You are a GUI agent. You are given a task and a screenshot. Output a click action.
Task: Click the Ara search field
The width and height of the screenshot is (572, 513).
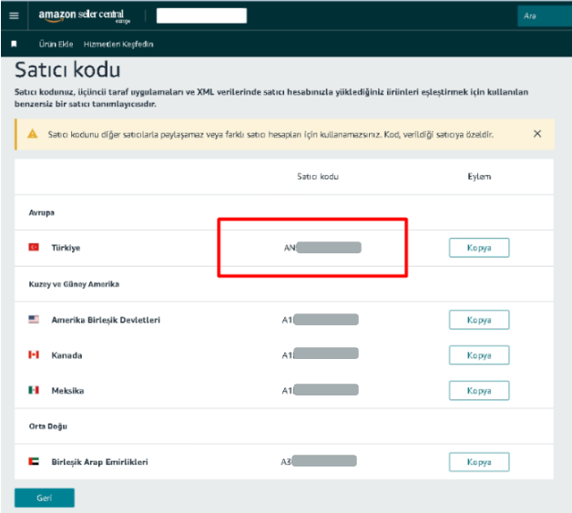pyautogui.click(x=545, y=16)
